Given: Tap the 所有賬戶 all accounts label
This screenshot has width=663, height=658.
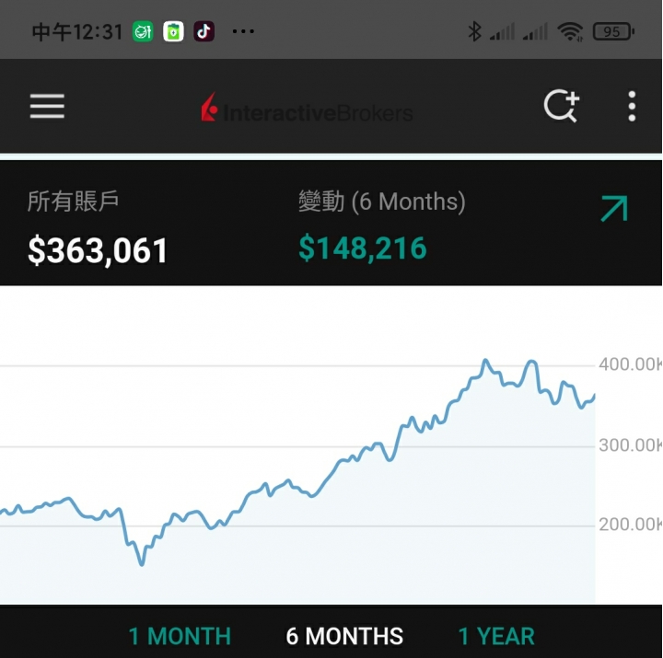Looking at the screenshot, I should 74,202.
